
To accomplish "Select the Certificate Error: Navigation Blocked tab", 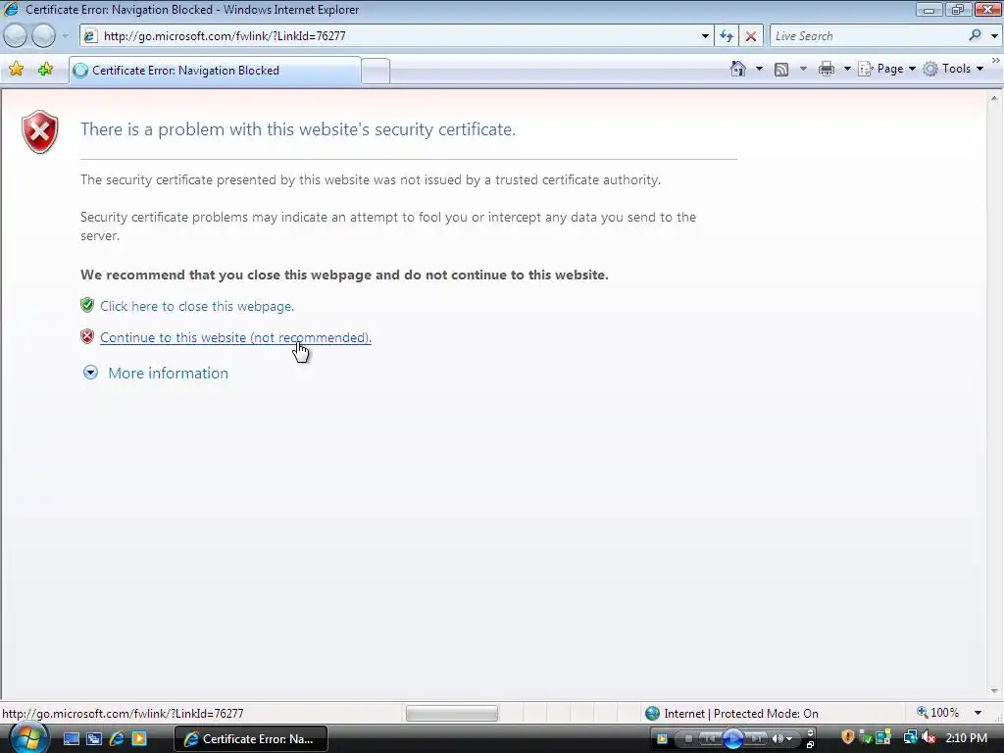I will pyautogui.click(x=215, y=71).
